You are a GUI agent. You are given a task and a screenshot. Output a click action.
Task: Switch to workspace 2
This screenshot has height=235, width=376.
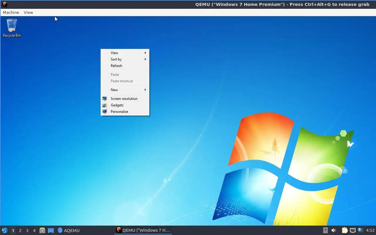[x=20, y=231]
